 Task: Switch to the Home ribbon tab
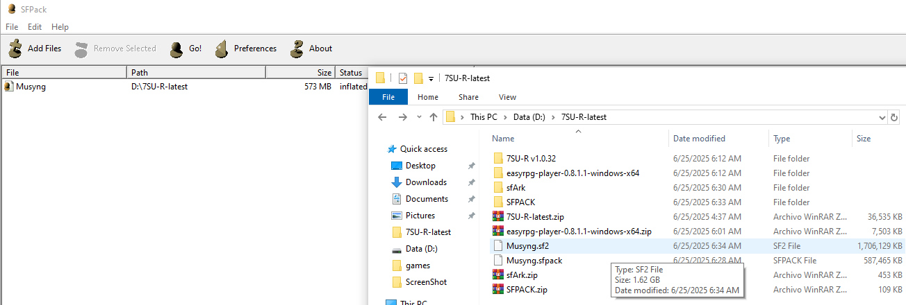click(x=428, y=97)
